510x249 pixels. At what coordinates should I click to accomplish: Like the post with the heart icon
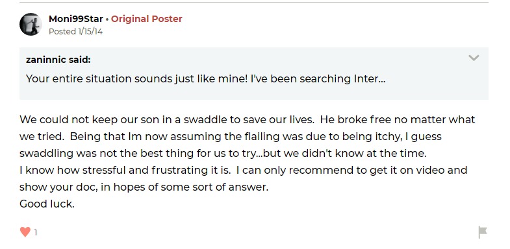25,231
